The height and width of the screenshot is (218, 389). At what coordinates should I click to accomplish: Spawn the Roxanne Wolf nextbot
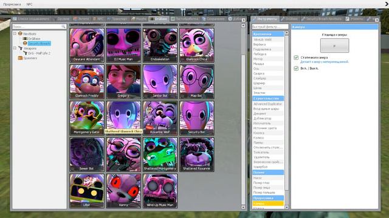[x=160, y=117]
